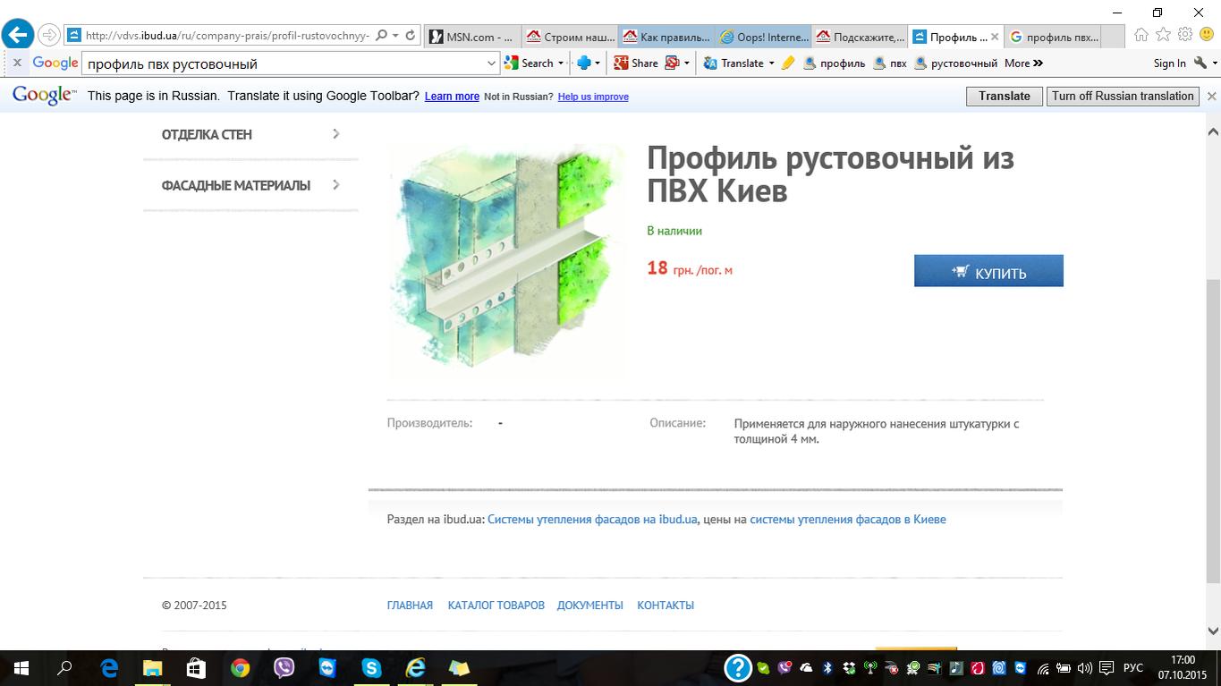This screenshot has width=1221, height=686.
Task: Turn off Russian translation button
Action: click(1123, 96)
